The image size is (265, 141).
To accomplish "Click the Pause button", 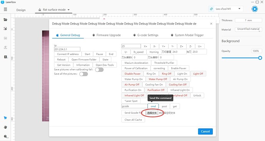I will coord(99,54).
